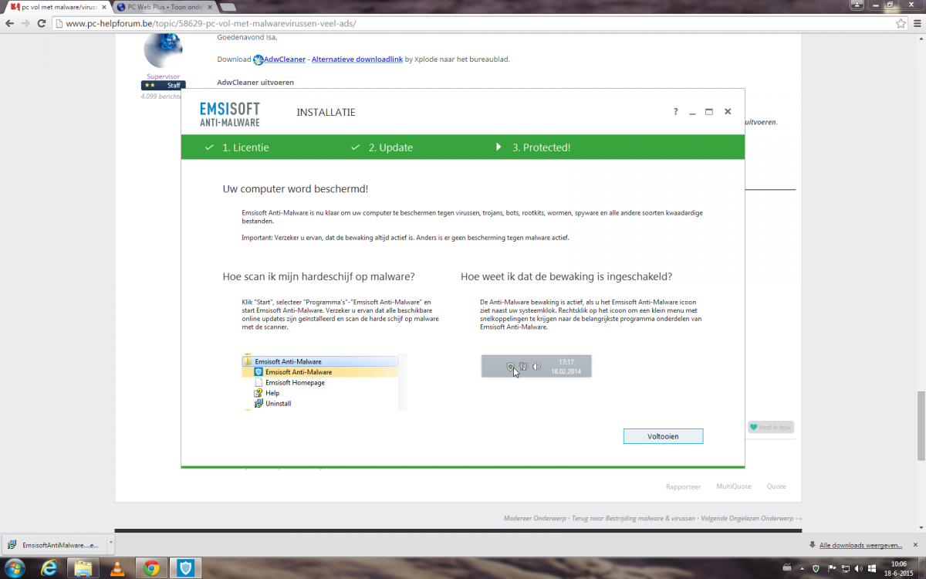
Task: Open a new Chrome tab
Action: (x=229, y=7)
